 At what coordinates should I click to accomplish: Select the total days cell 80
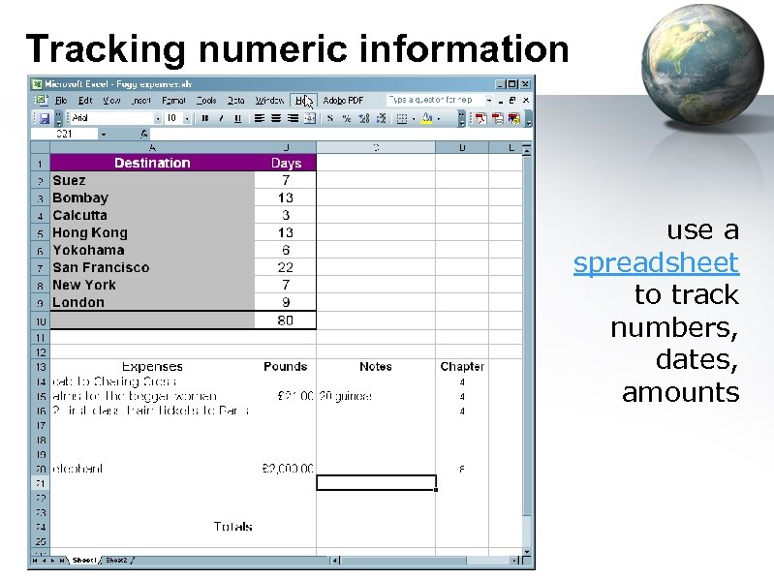tap(286, 320)
